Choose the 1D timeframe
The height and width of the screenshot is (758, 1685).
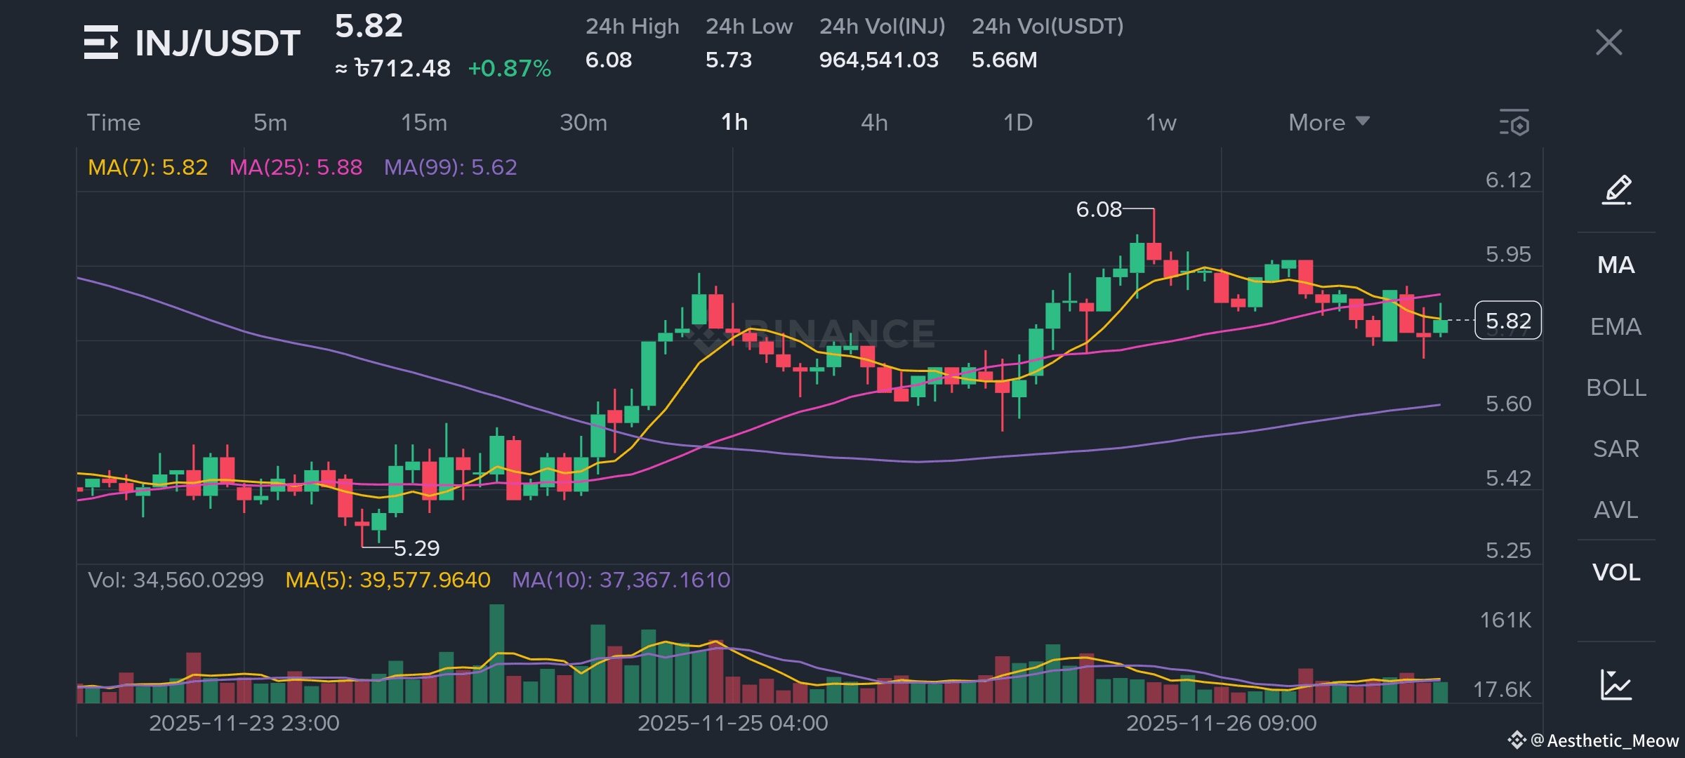1017,123
